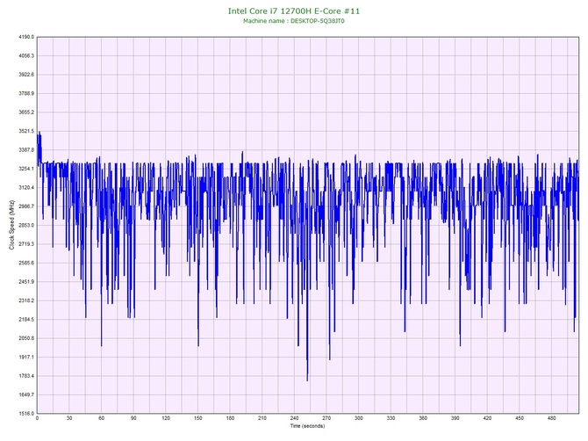Click the 2451.9 y-axis value
The image size is (588, 441).
26,281
